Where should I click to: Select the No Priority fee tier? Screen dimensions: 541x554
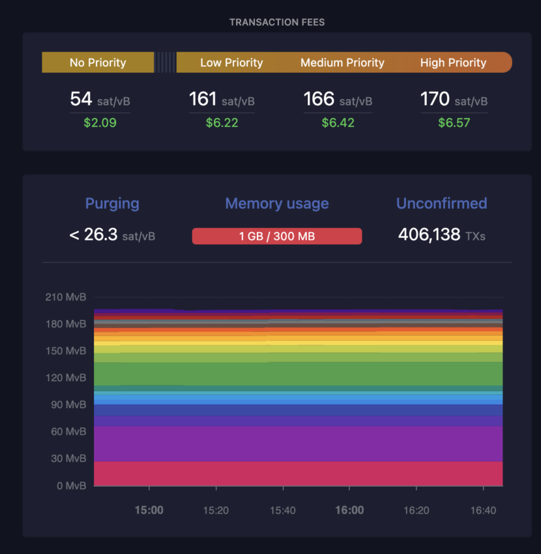98,63
